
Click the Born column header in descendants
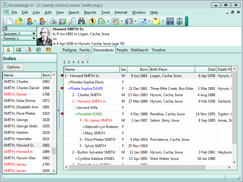coord(138,69)
